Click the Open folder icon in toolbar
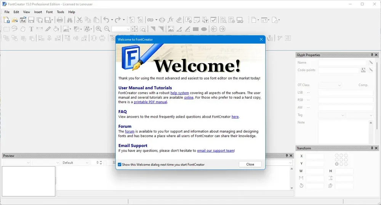Screen dimensions: 381x205 click(x=14, y=20)
